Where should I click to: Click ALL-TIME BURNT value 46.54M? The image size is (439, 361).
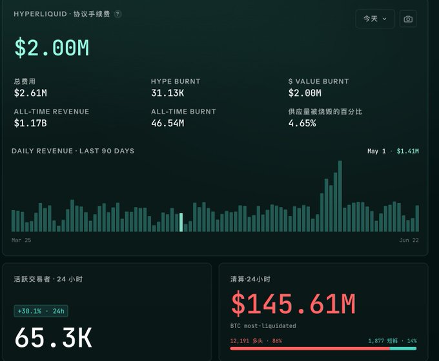(167, 123)
